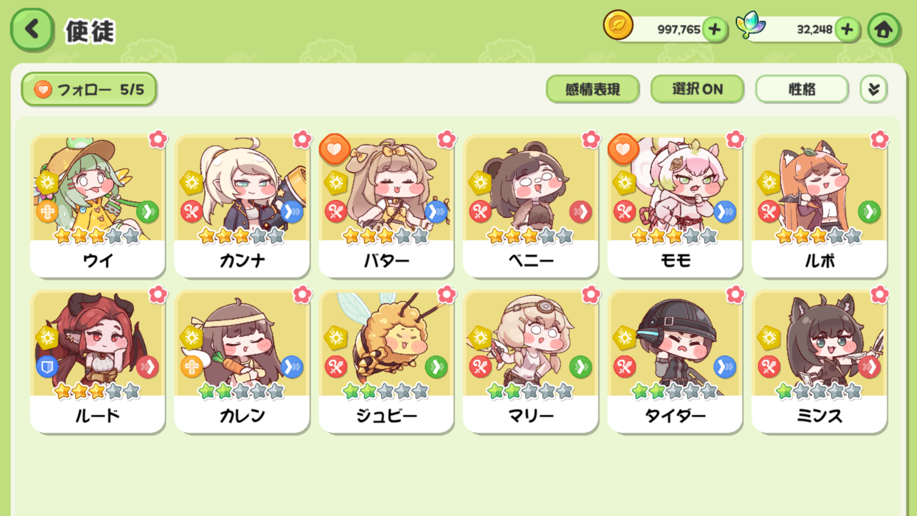Toggle the 選択 ON selection mode

click(x=697, y=89)
